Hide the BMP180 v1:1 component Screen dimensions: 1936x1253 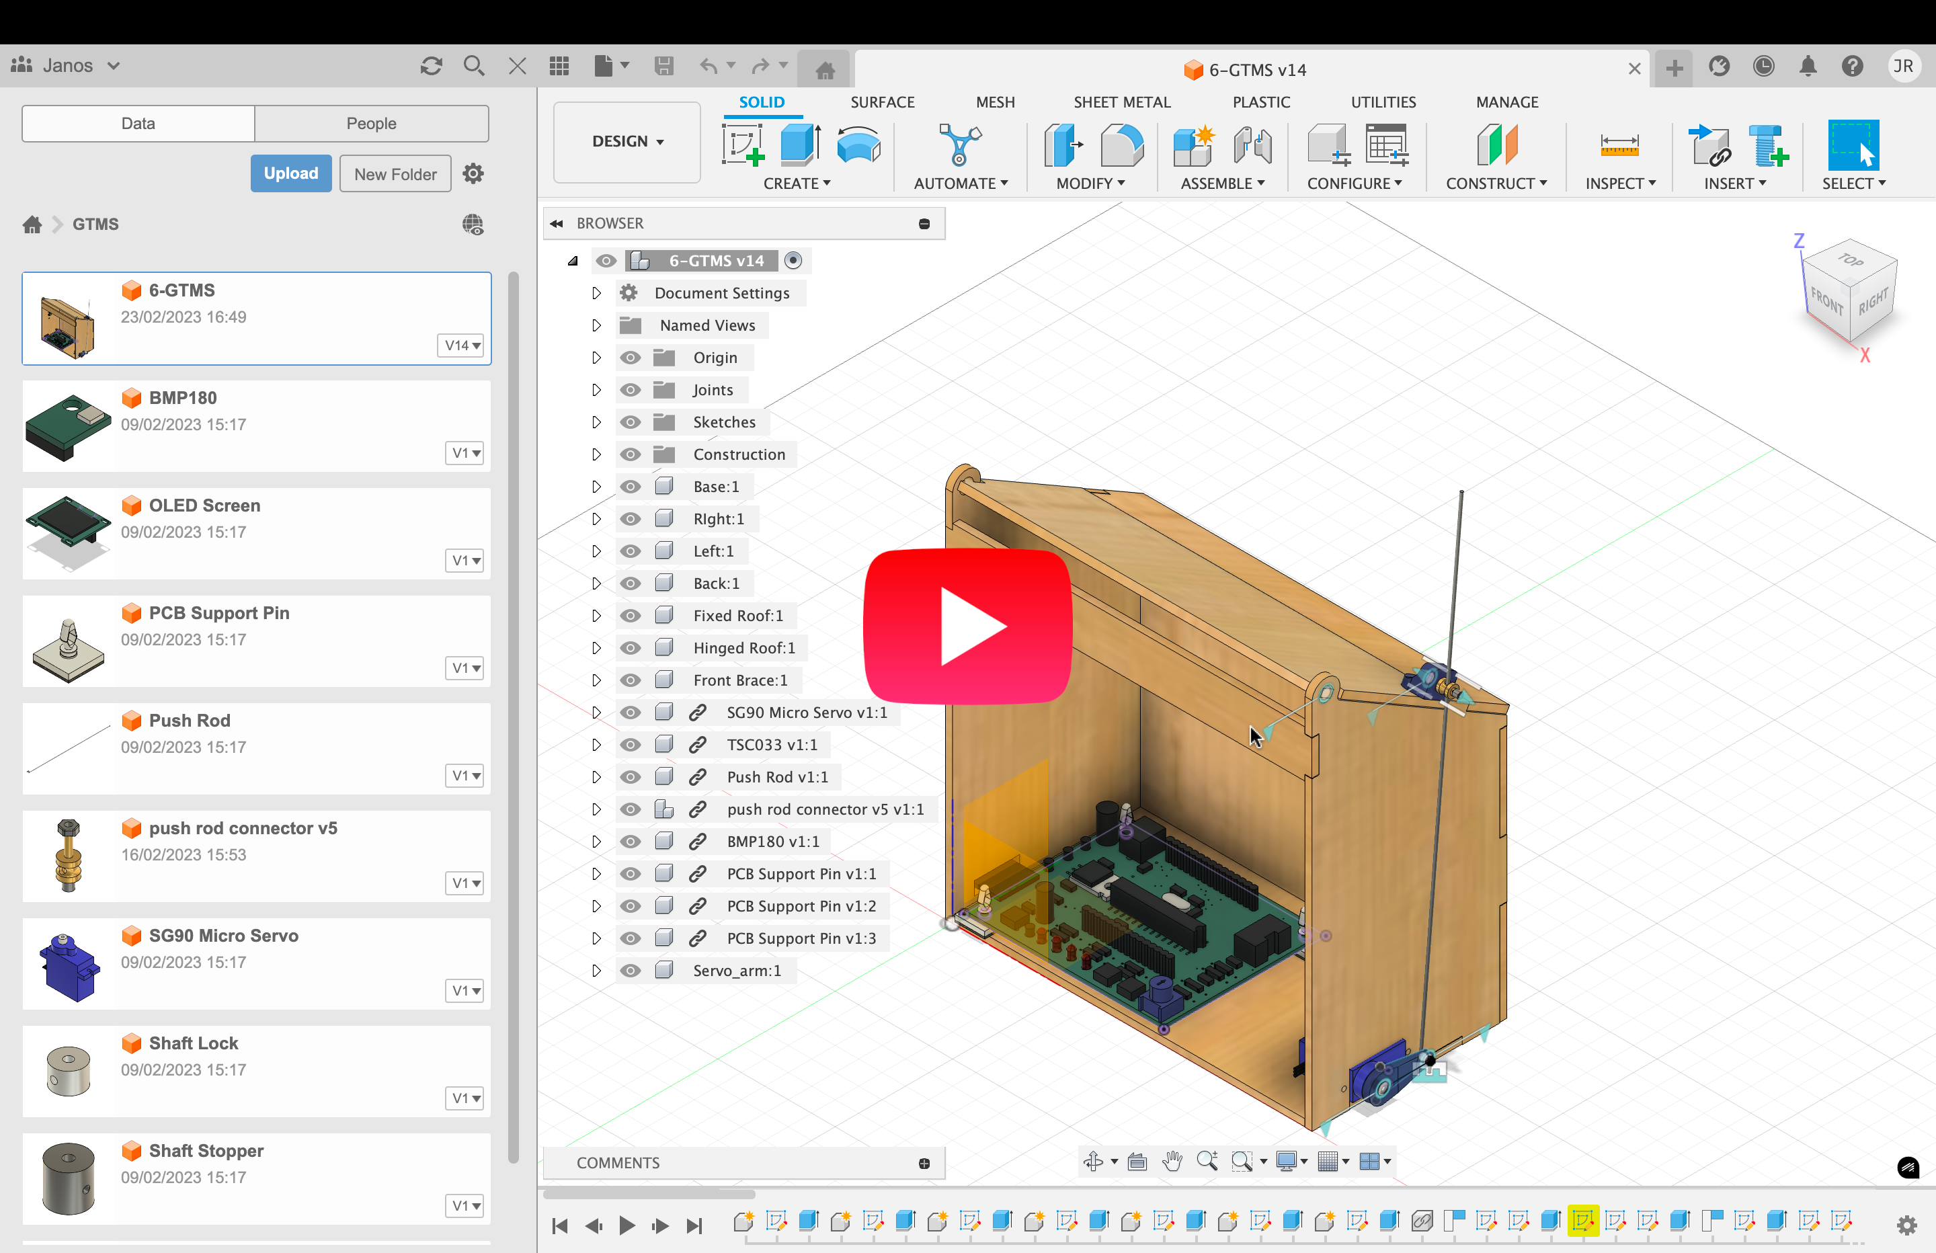(x=631, y=842)
